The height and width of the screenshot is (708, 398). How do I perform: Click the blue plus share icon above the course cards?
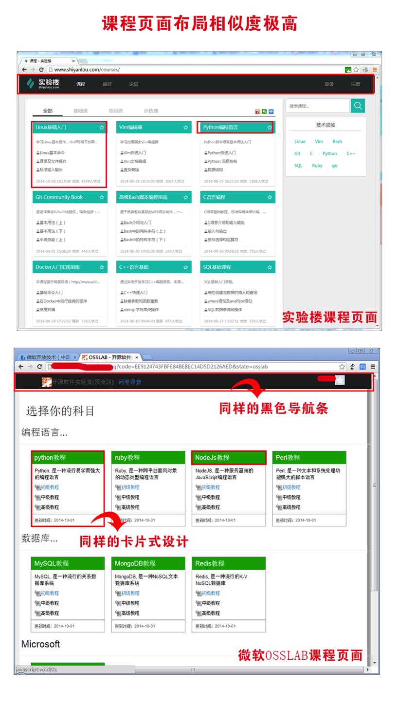(271, 112)
